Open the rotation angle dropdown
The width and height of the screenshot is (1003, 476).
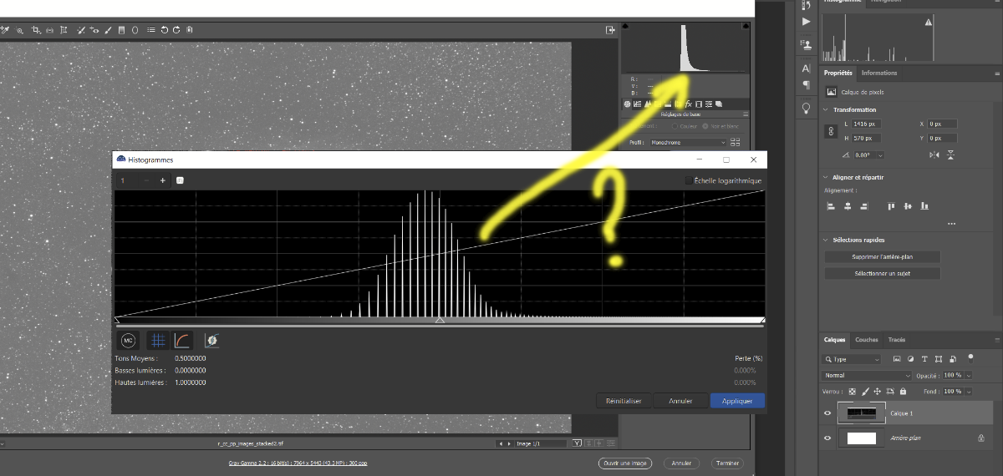[881, 155]
